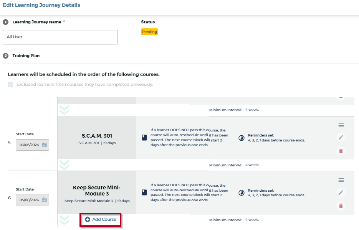Click the reminder clock icon for Keep Secure Mini
359x230 pixels.
point(242,193)
